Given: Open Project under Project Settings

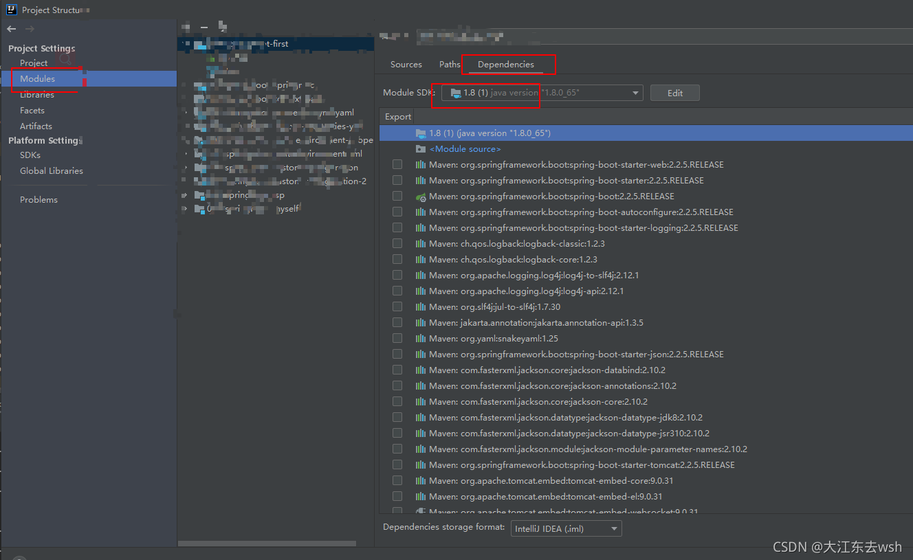Looking at the screenshot, I should (x=34, y=63).
